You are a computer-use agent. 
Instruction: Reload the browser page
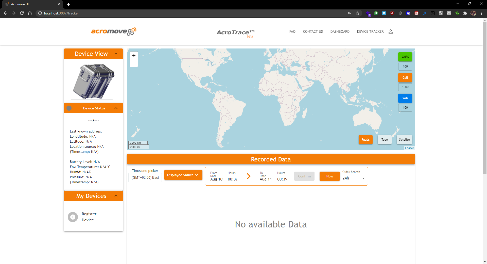22,13
